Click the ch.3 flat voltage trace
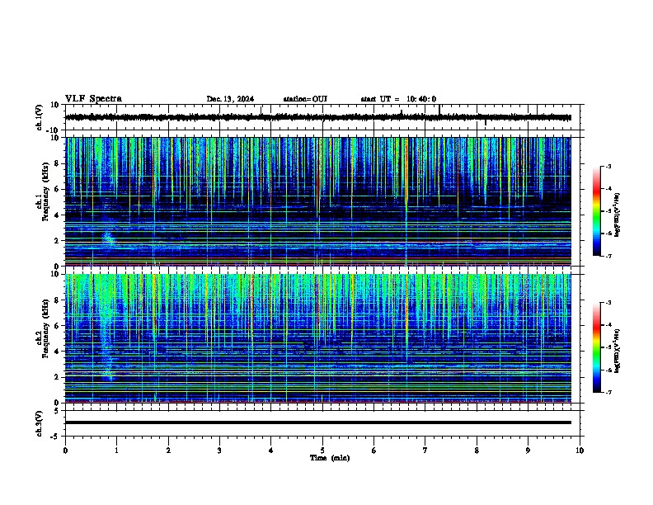The image size is (653, 505). coord(318,422)
